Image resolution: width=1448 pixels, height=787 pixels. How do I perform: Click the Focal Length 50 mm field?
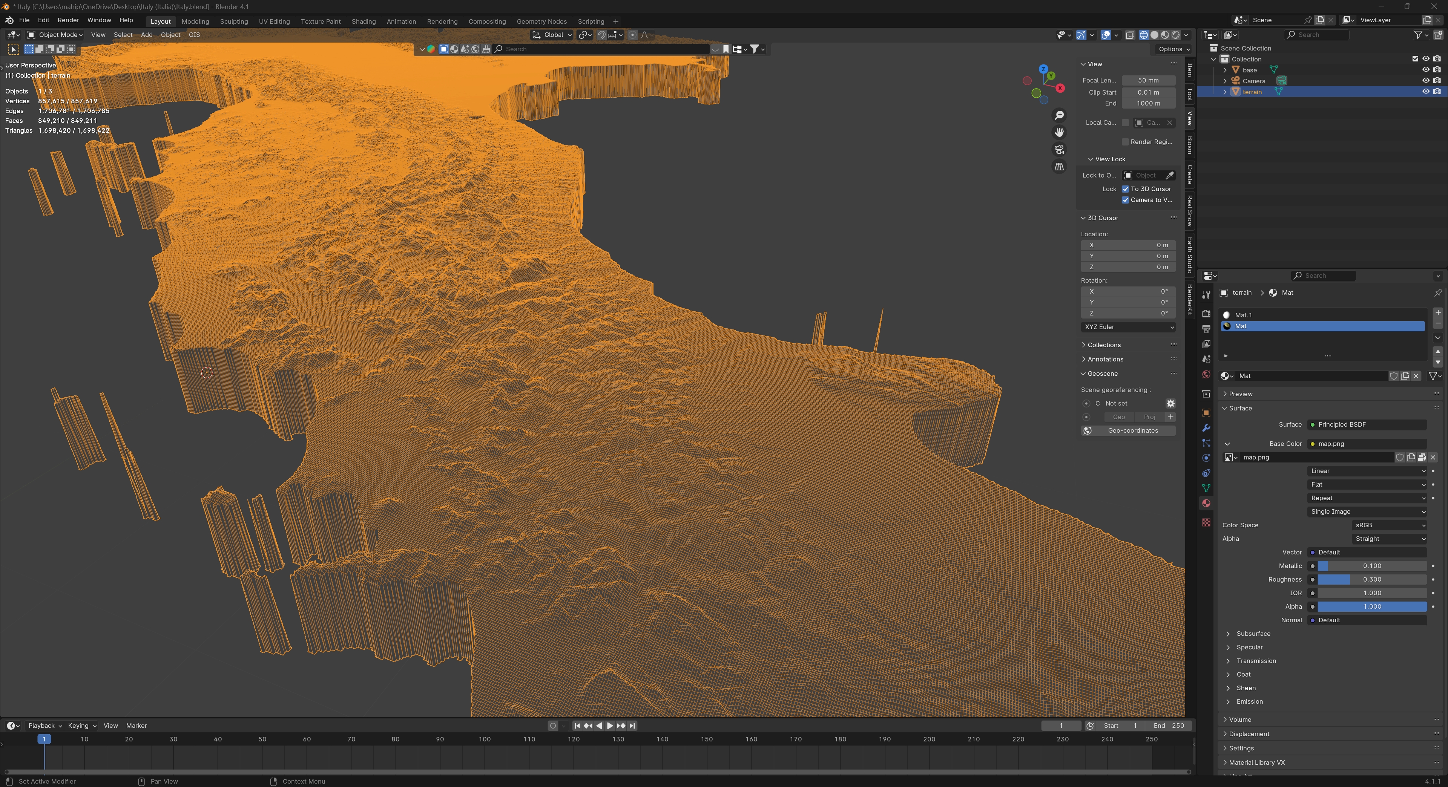[x=1148, y=80]
